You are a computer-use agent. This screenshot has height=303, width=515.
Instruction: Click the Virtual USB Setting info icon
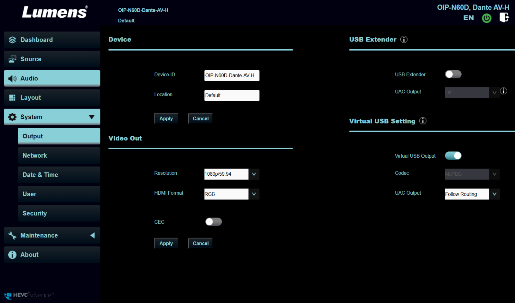click(x=423, y=121)
